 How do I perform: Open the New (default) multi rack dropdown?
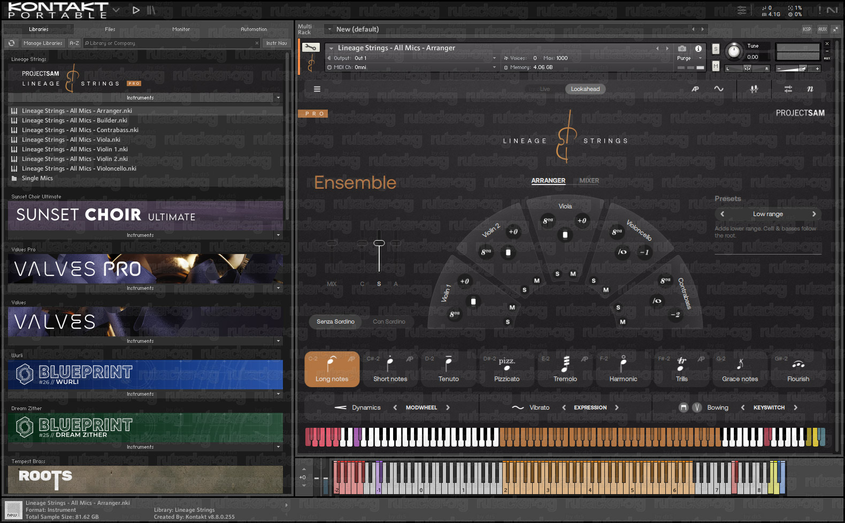click(330, 29)
